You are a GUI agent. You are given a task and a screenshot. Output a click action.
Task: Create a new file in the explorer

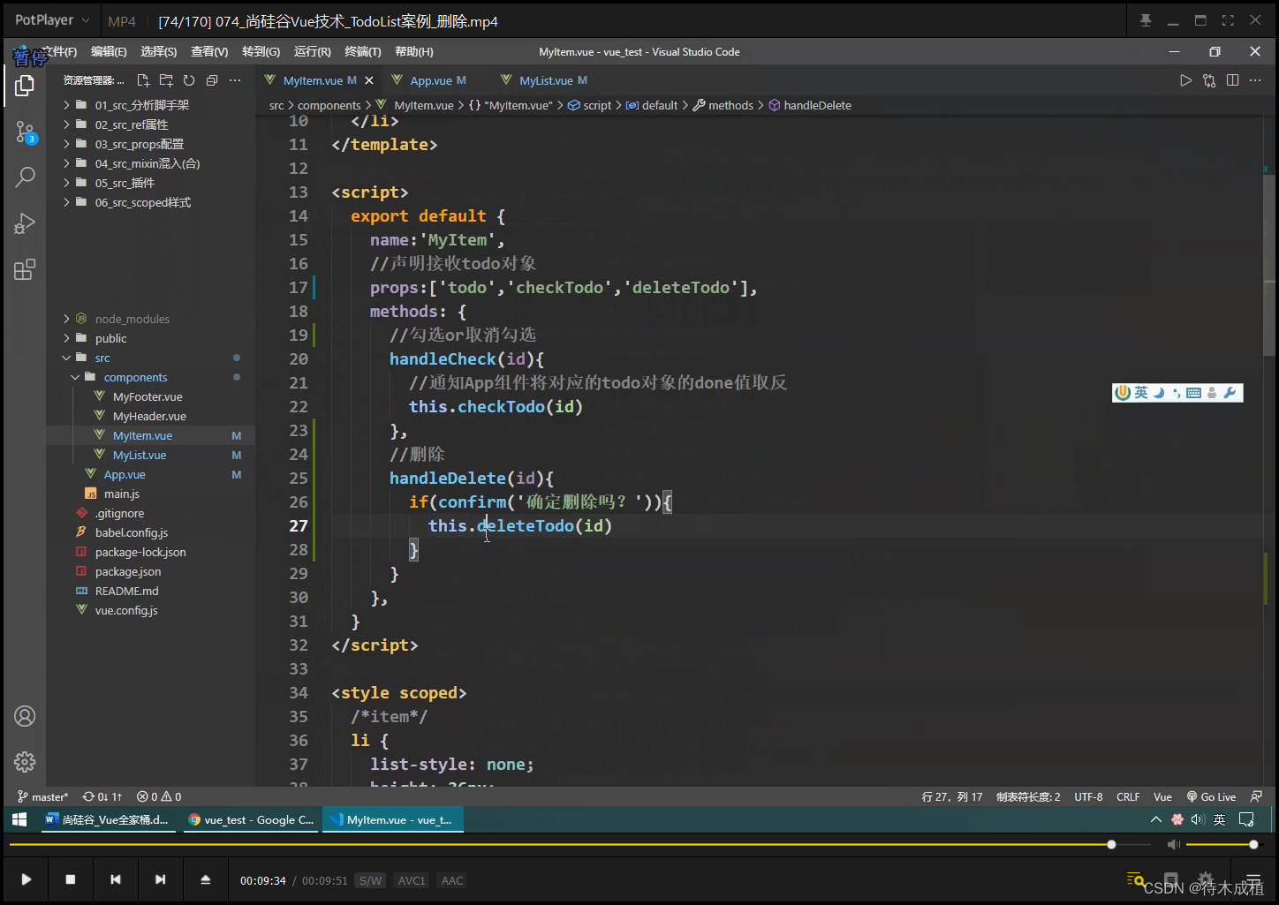(143, 80)
